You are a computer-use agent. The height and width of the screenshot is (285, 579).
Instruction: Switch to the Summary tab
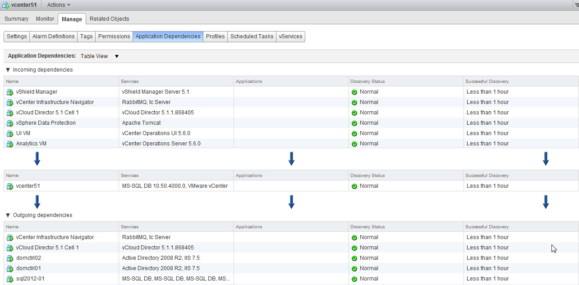(x=17, y=19)
